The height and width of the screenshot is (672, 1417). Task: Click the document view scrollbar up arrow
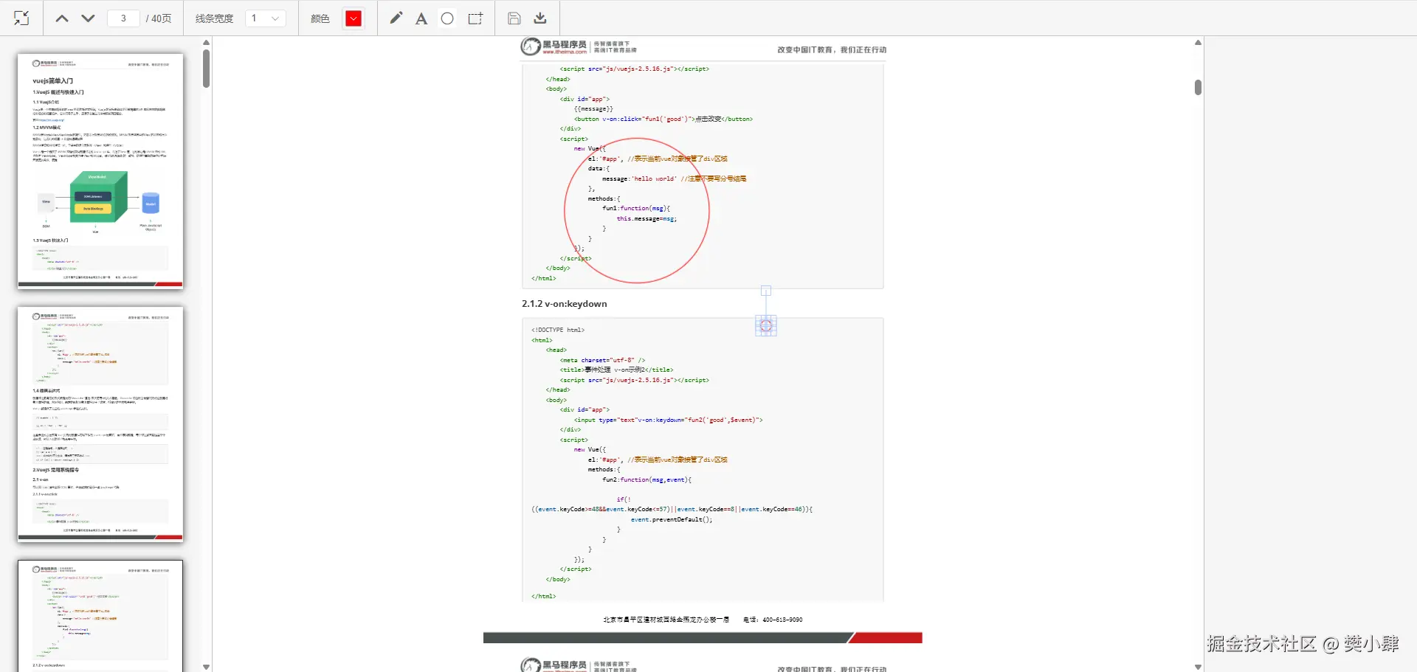click(x=1198, y=43)
